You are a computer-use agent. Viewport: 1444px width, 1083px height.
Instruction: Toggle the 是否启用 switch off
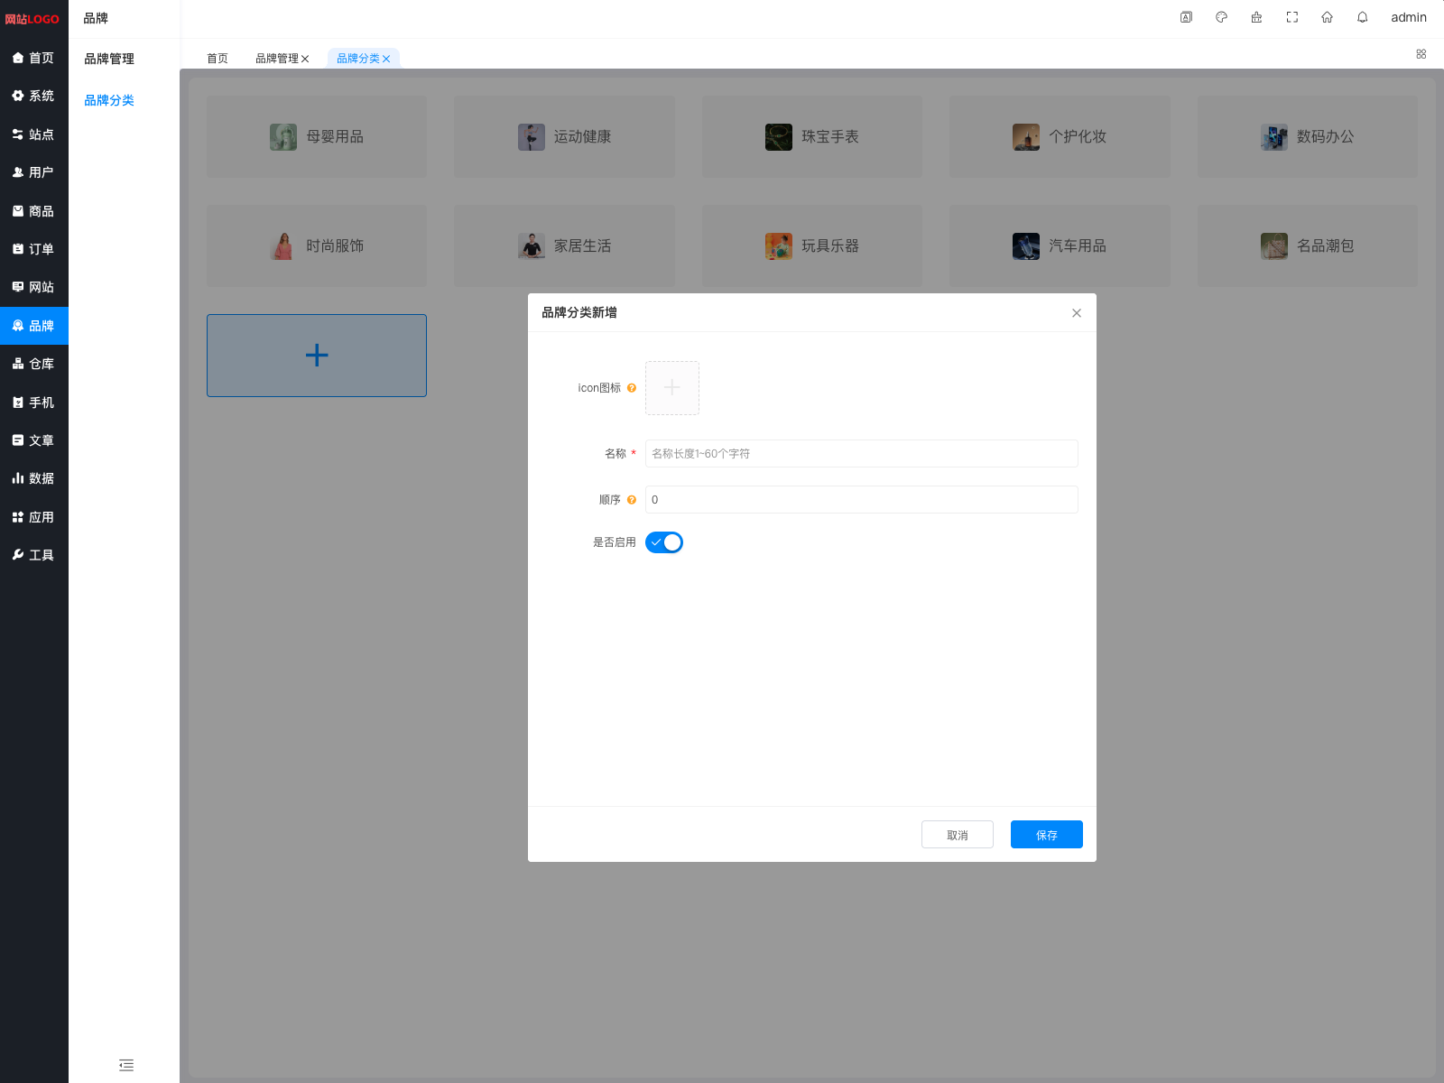point(664,542)
